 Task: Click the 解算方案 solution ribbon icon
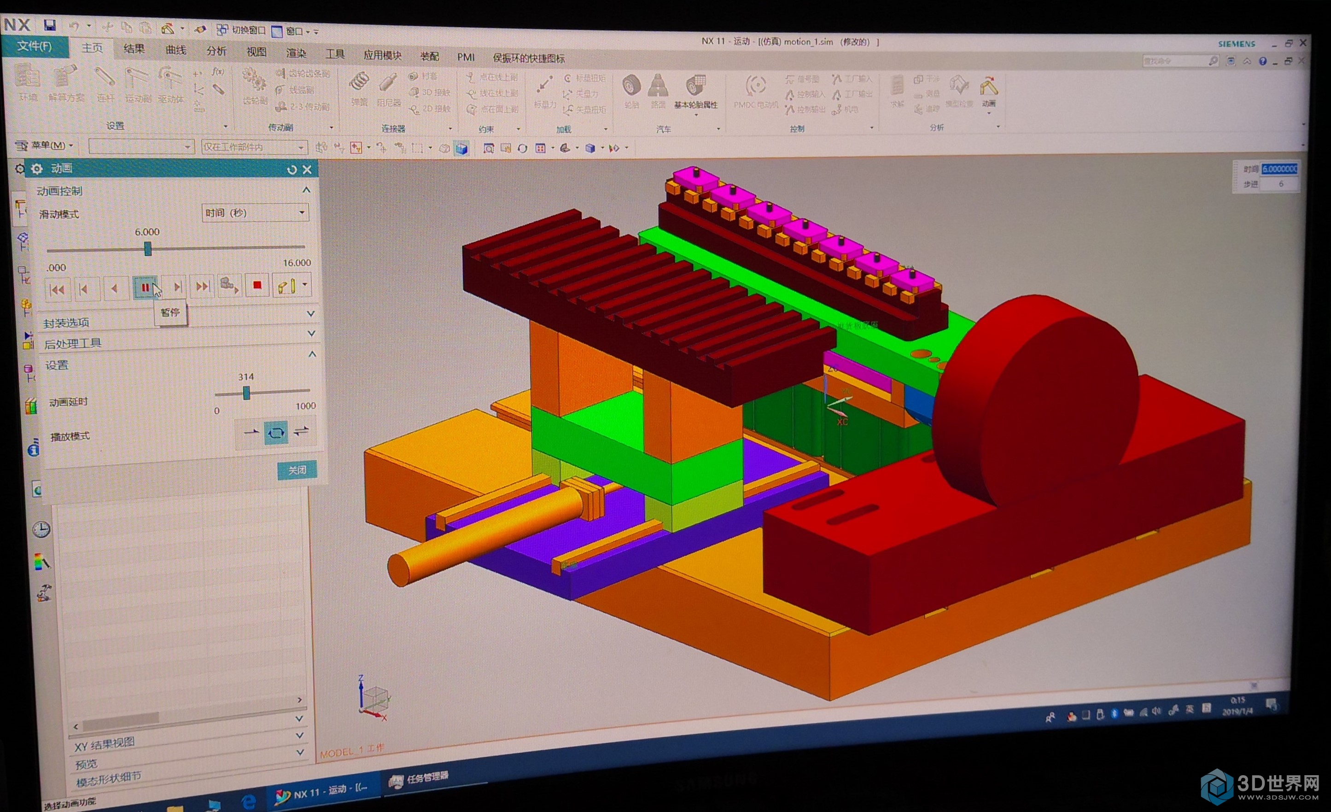66,83
